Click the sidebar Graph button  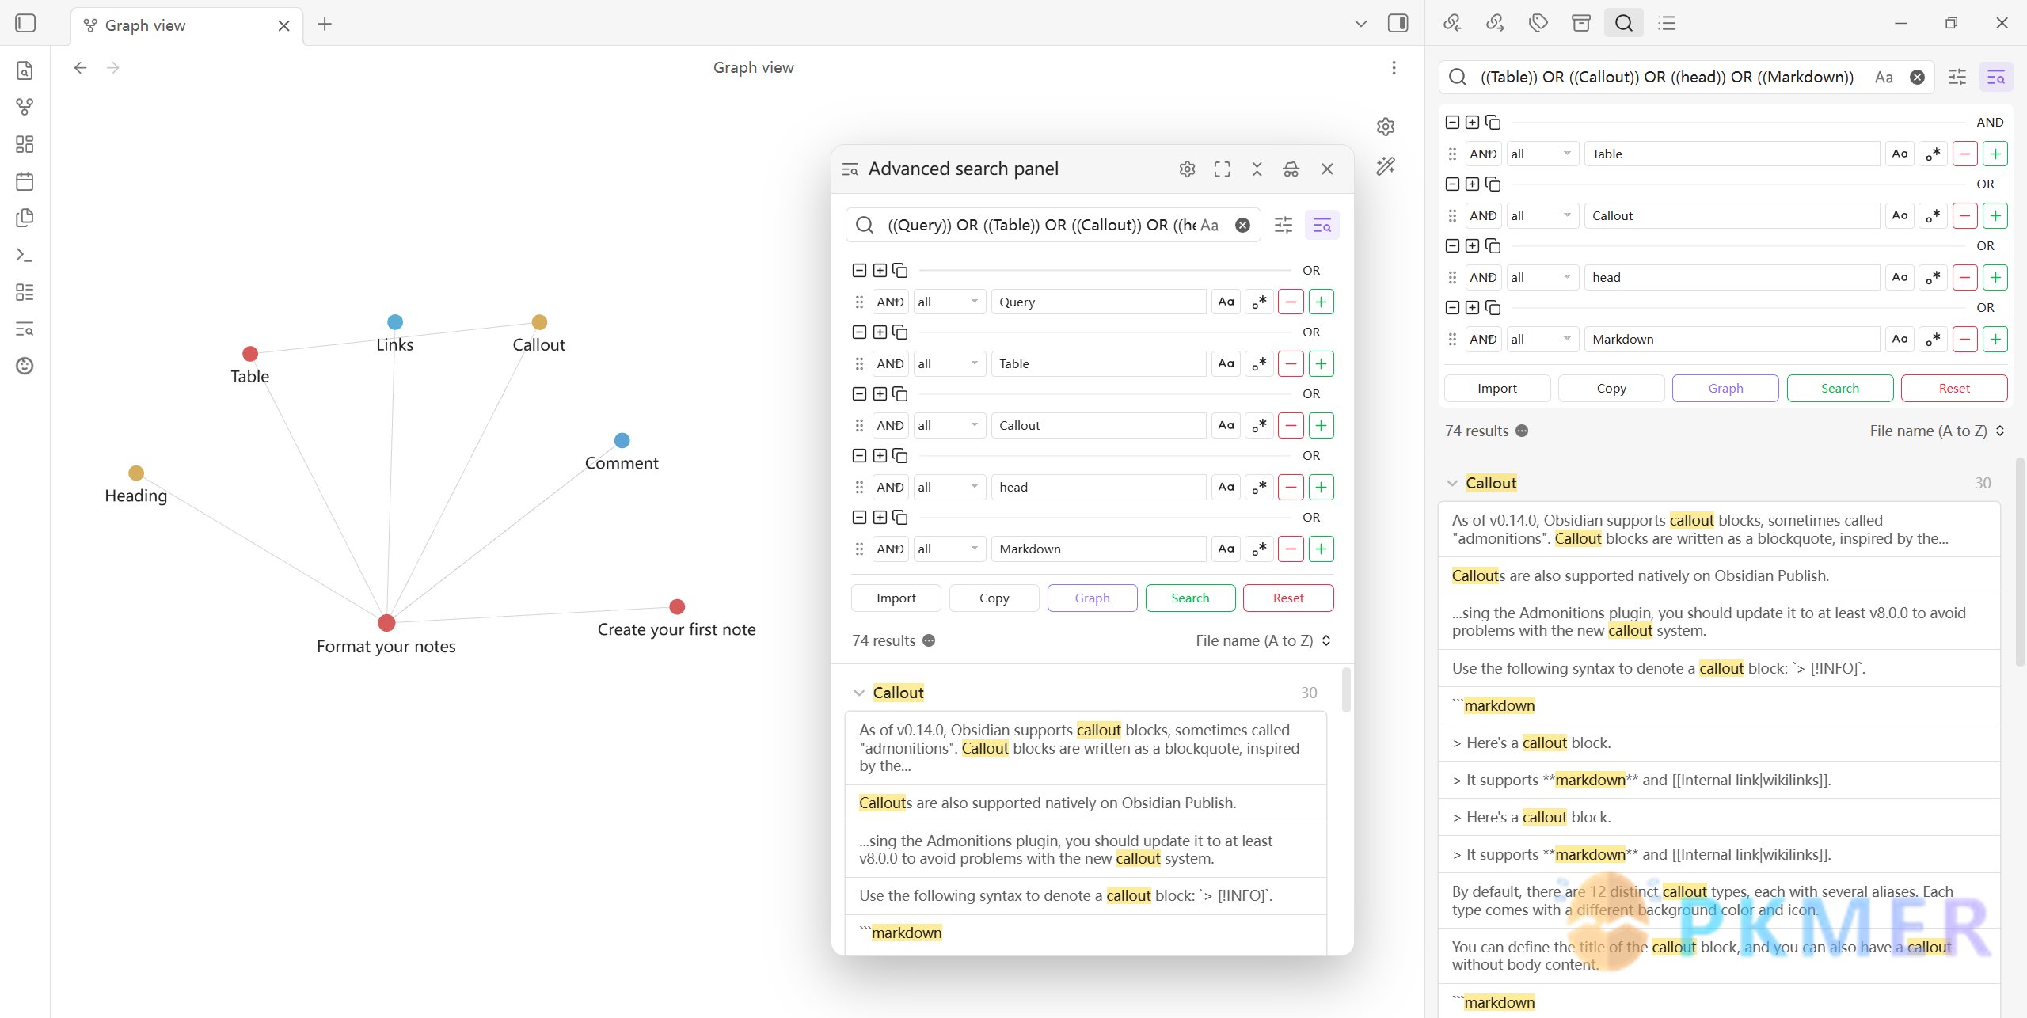point(1725,388)
